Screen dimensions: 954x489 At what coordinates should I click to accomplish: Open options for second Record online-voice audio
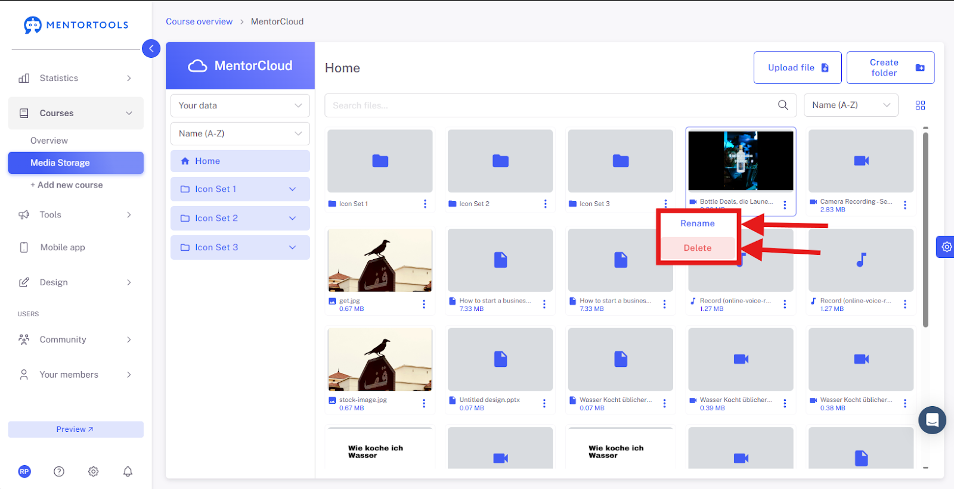(905, 304)
